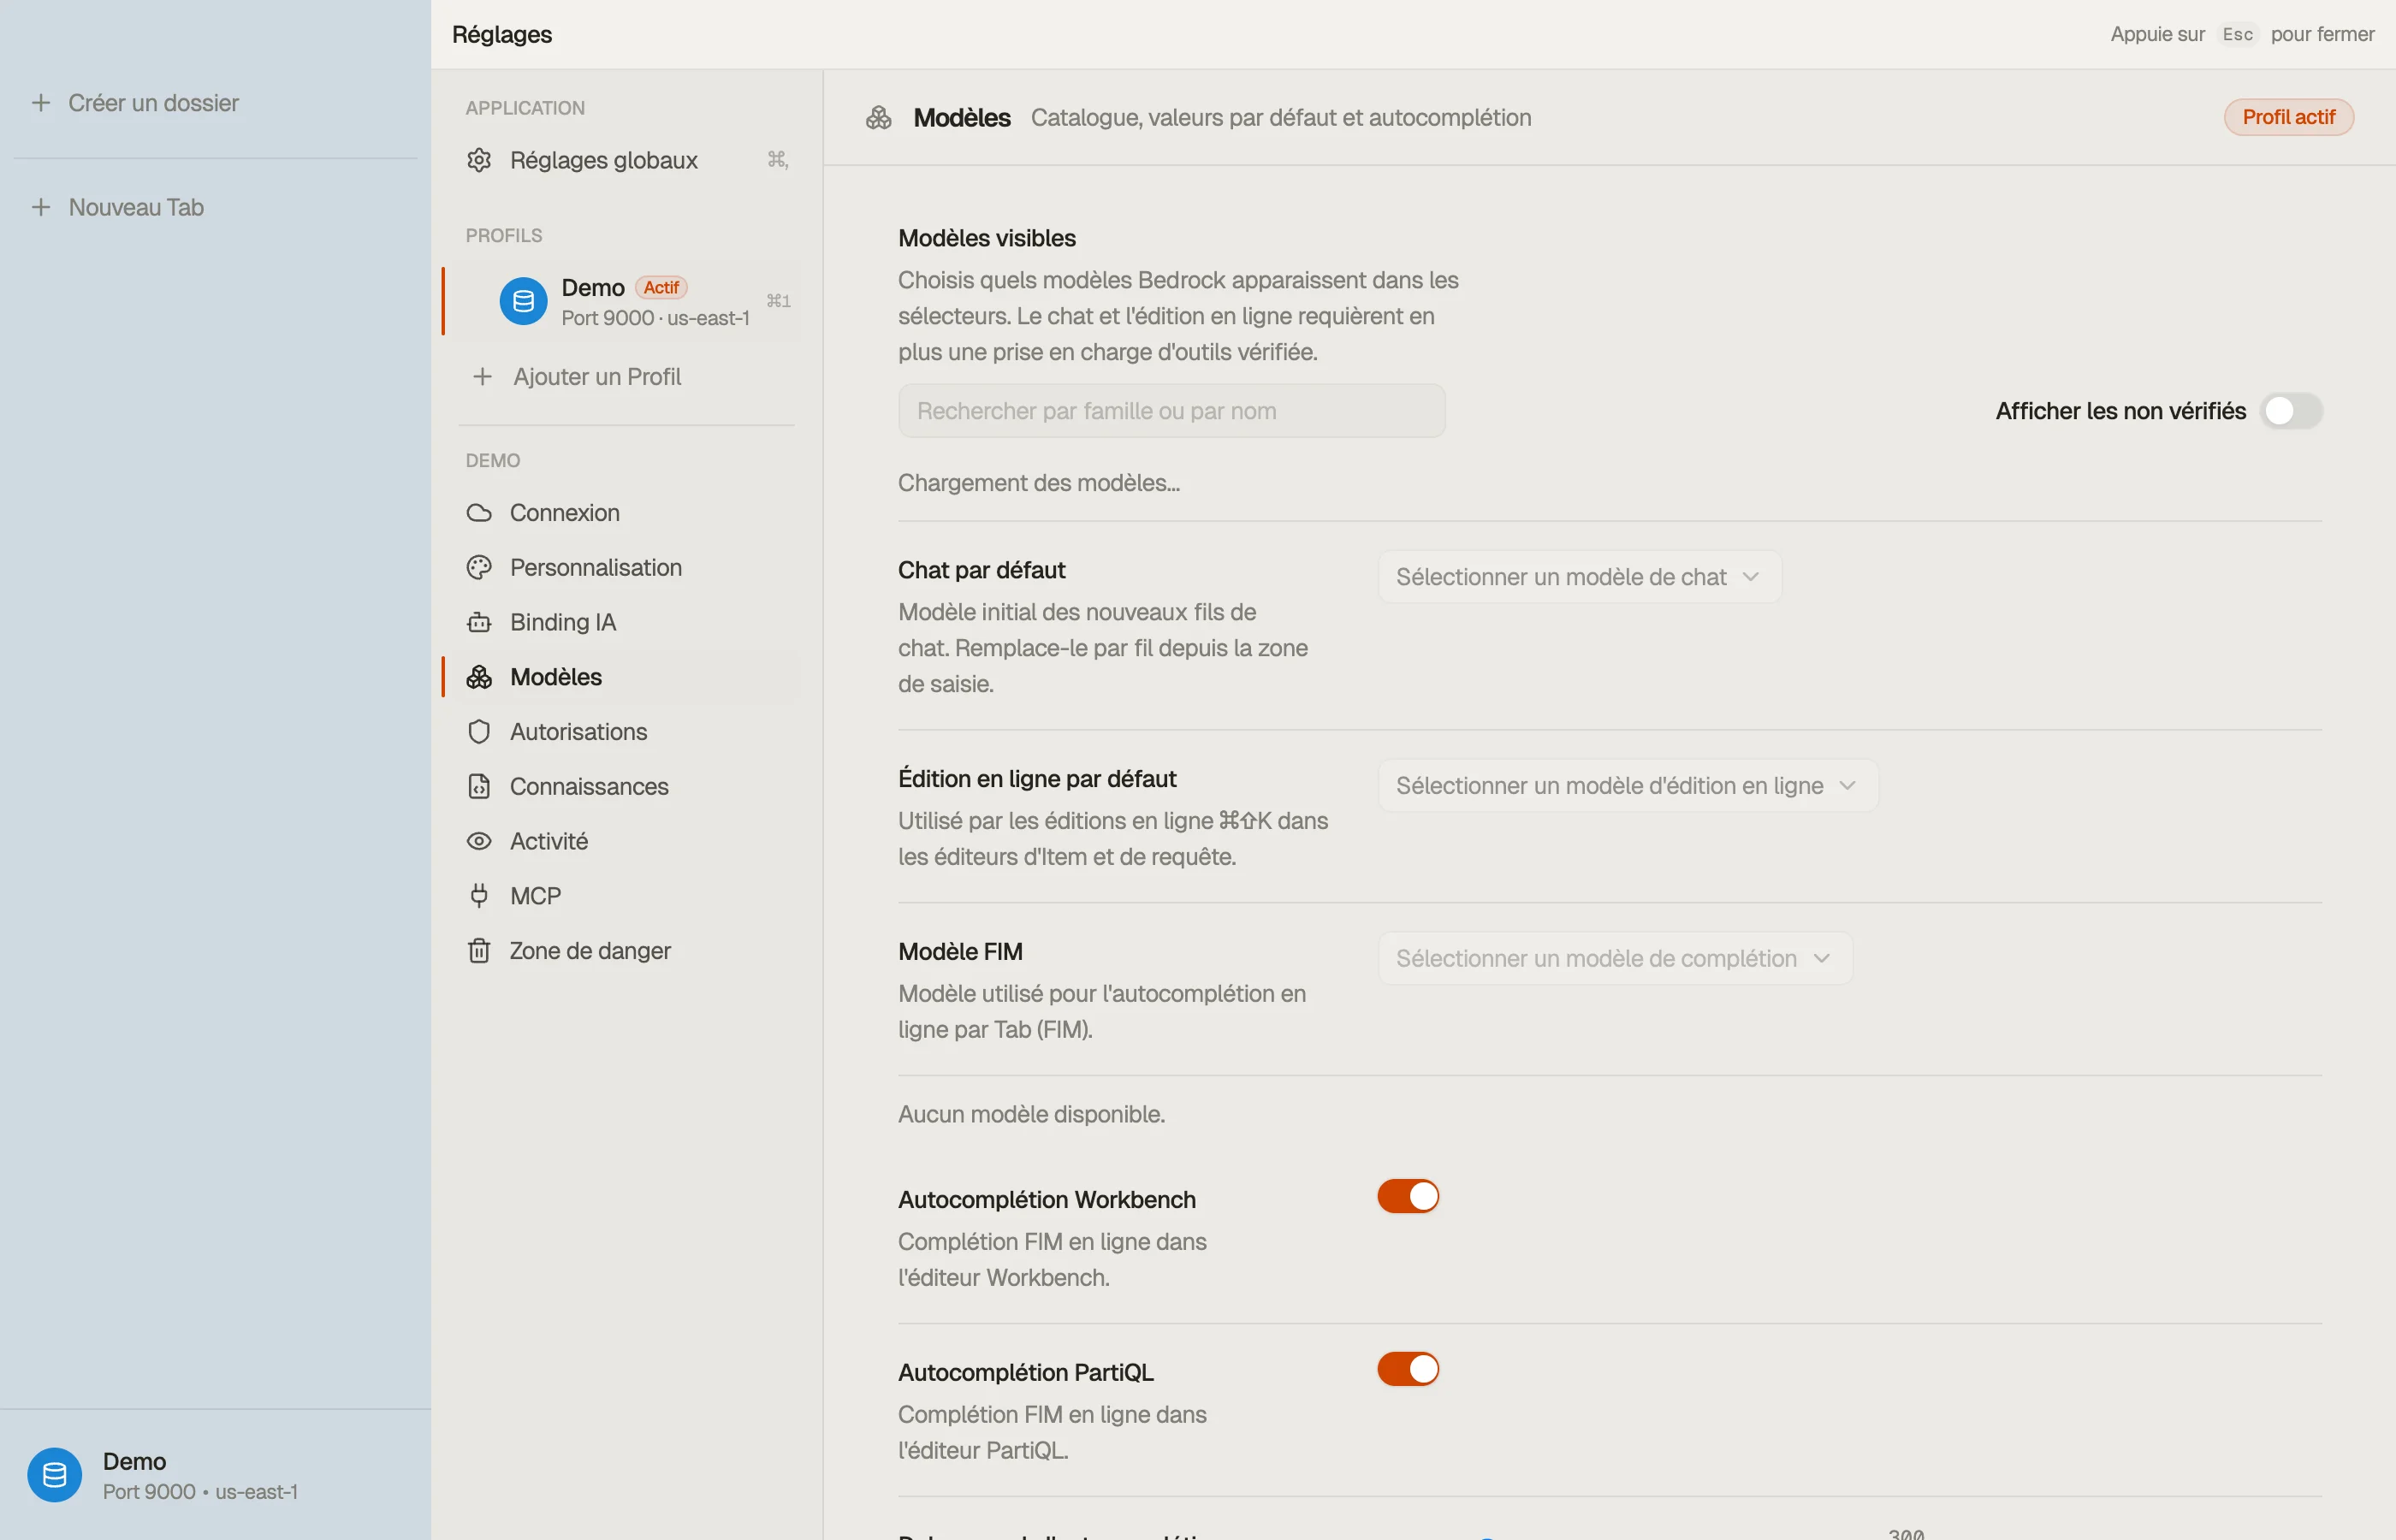Click the plus icon beside Nouveau Tab

point(41,207)
